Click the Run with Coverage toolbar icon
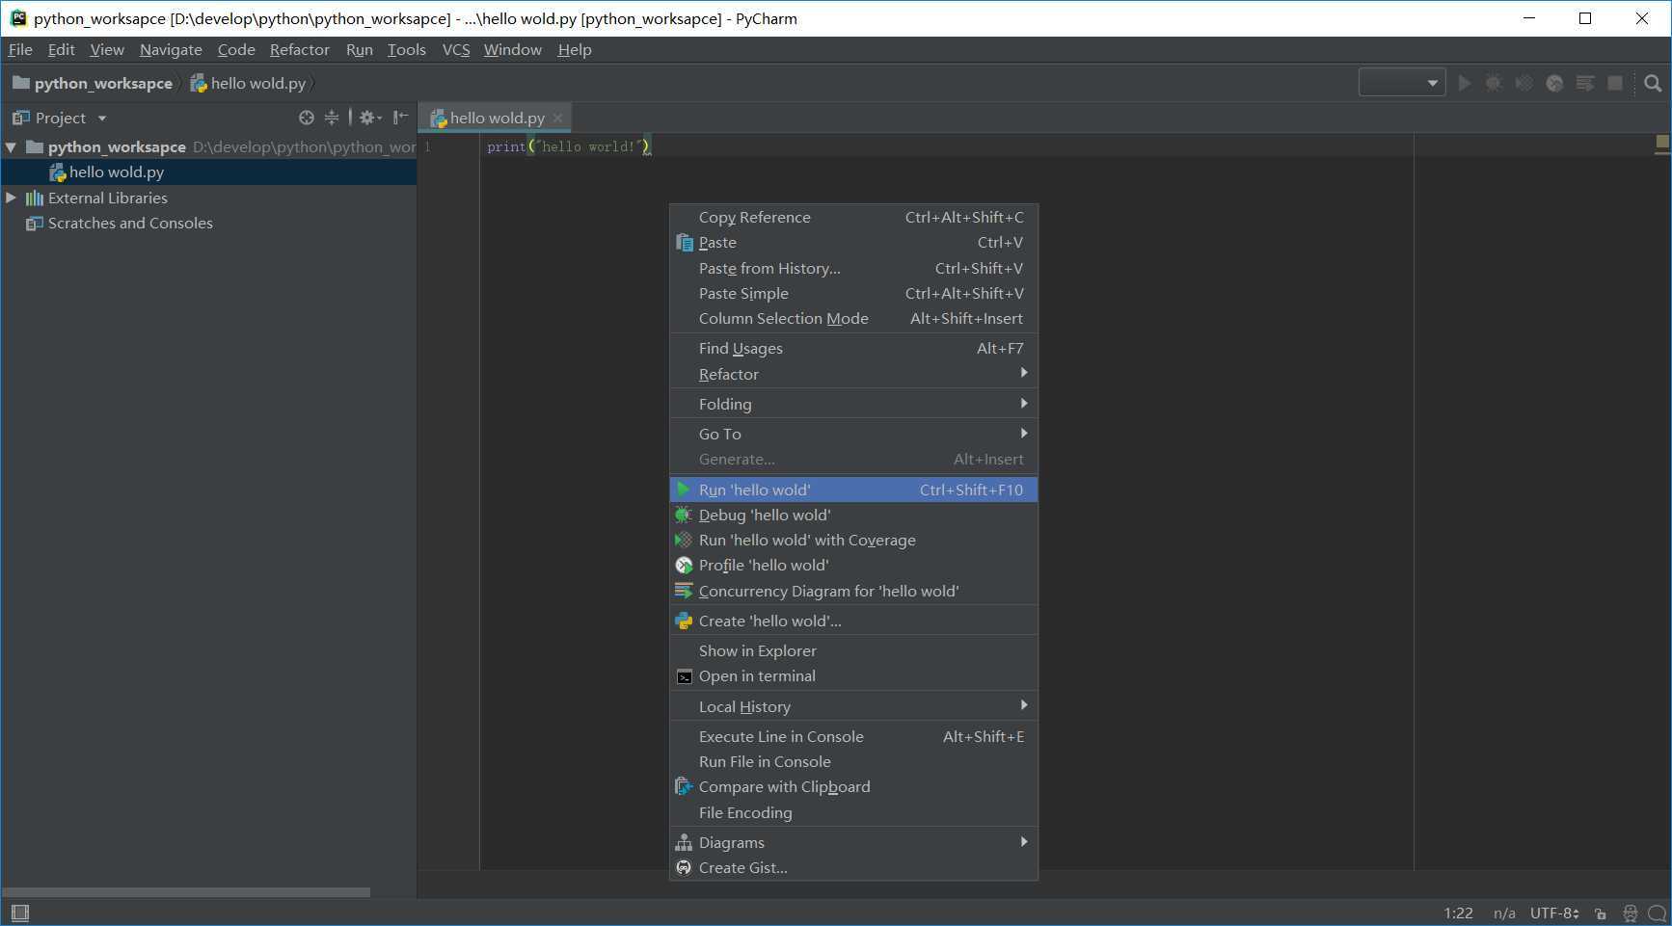Image resolution: width=1672 pixels, height=926 pixels. click(1524, 83)
